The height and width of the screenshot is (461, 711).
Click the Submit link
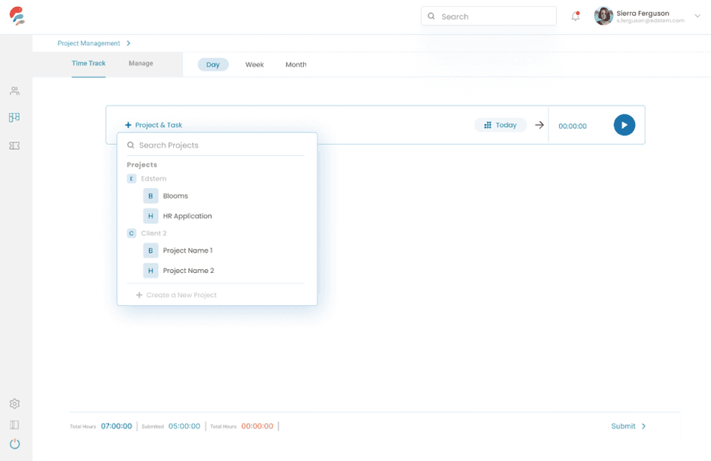click(624, 426)
